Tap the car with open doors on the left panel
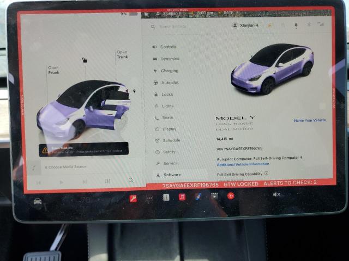The image size is (349, 261). pos(83,109)
